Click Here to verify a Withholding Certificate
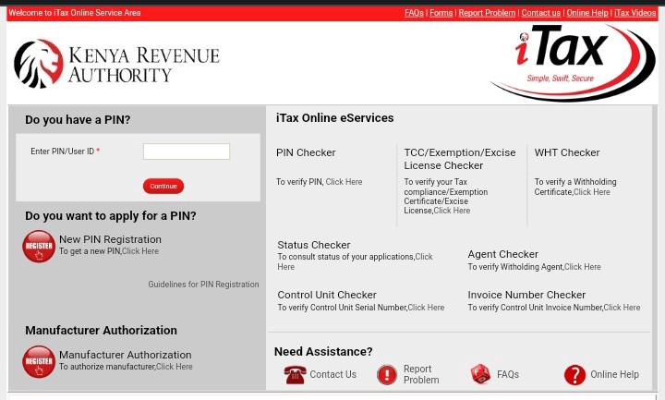Viewport: 665px width, 400px height. (592, 192)
